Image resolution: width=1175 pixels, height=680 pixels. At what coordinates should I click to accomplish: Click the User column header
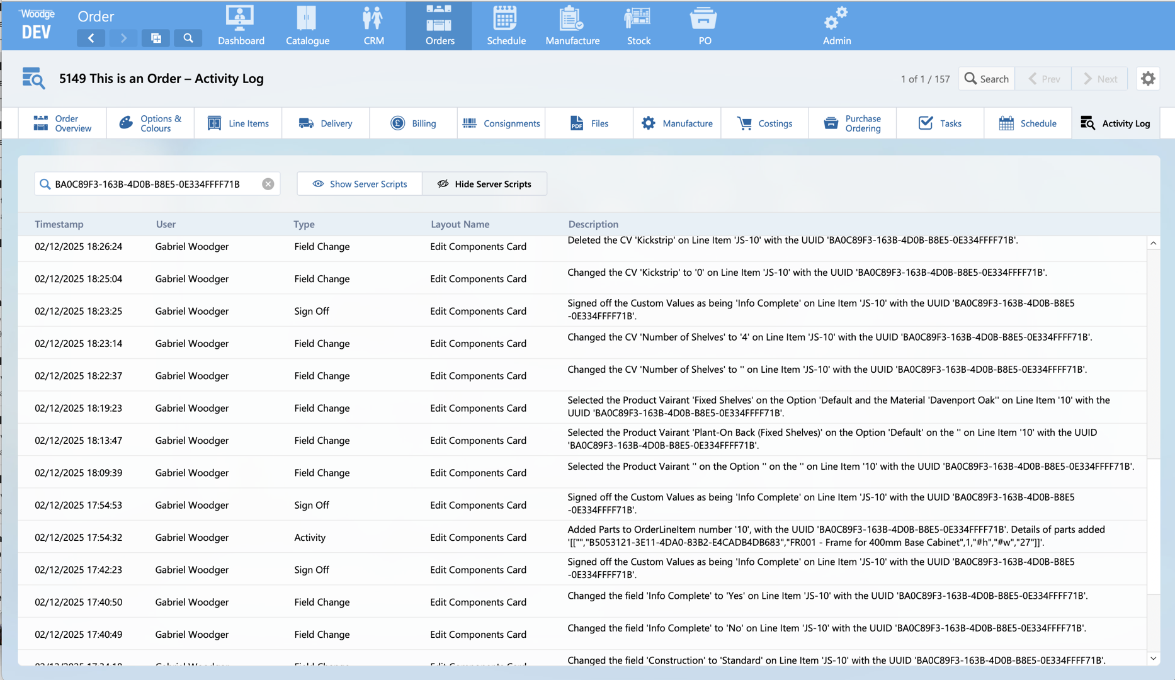[x=166, y=224]
